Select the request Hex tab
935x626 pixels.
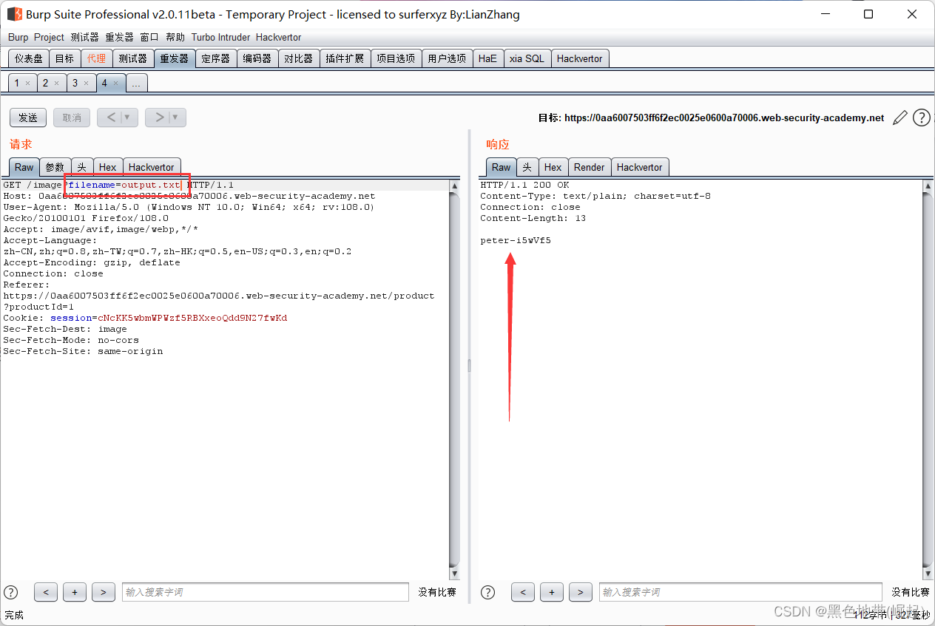click(x=108, y=167)
